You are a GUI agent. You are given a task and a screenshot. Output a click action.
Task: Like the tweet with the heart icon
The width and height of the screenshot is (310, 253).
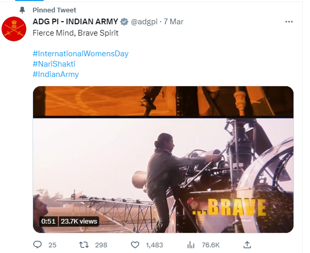coord(135,244)
